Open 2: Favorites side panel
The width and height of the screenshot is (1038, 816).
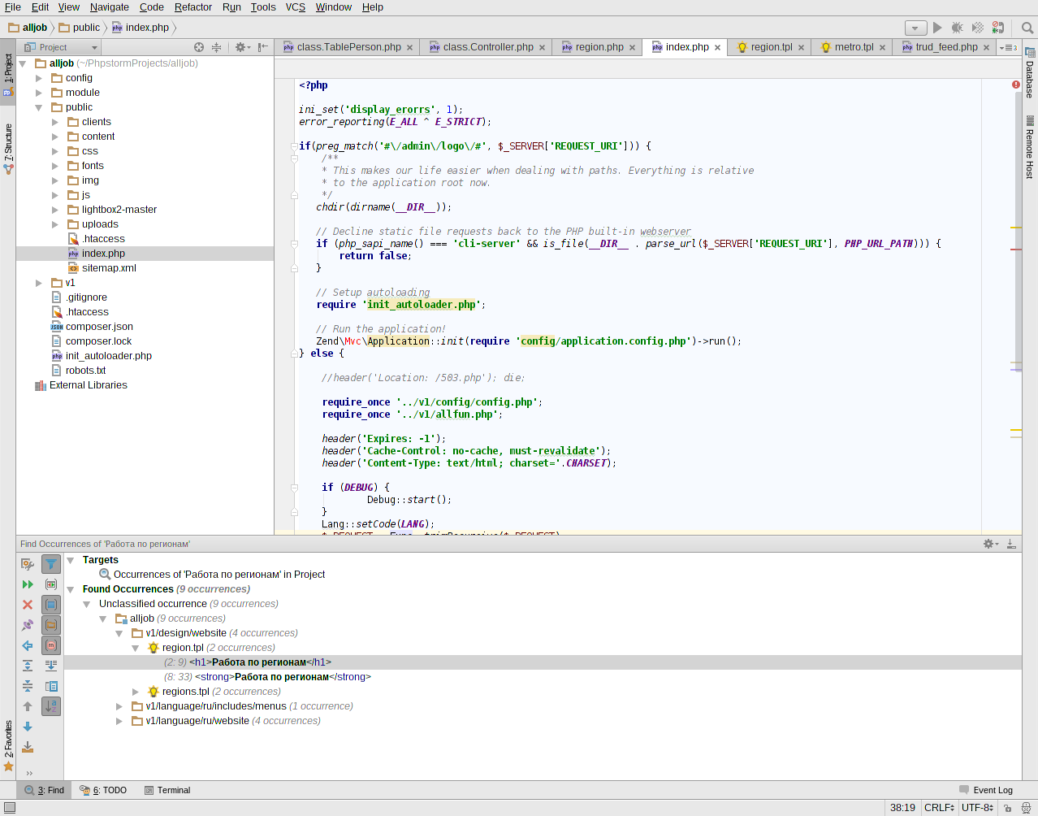pyautogui.click(x=8, y=745)
